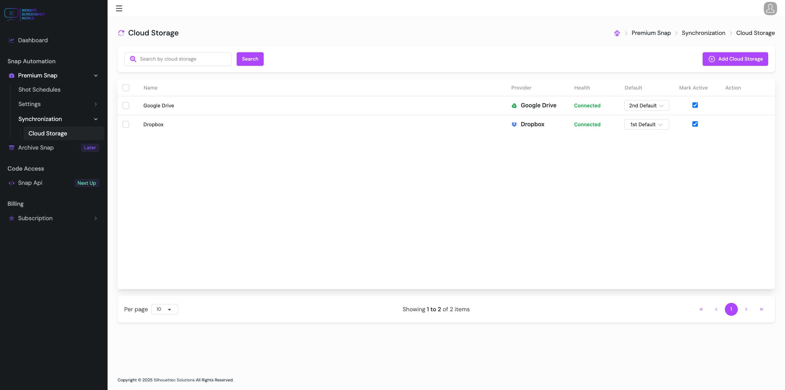Viewport: 785px width, 390px height.
Task: Click the Dropbox provider icon
Action: coord(514,124)
